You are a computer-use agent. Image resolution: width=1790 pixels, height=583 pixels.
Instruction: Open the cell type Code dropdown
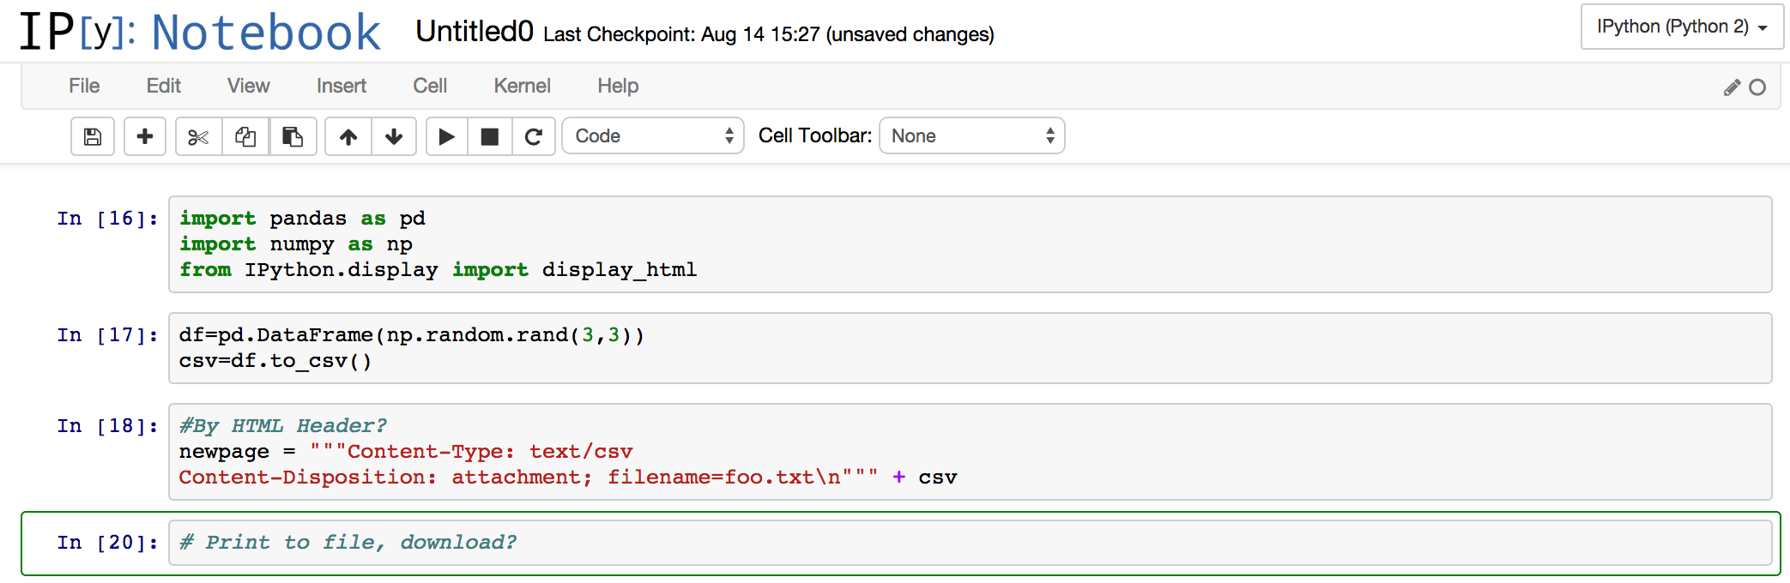pyautogui.click(x=653, y=136)
